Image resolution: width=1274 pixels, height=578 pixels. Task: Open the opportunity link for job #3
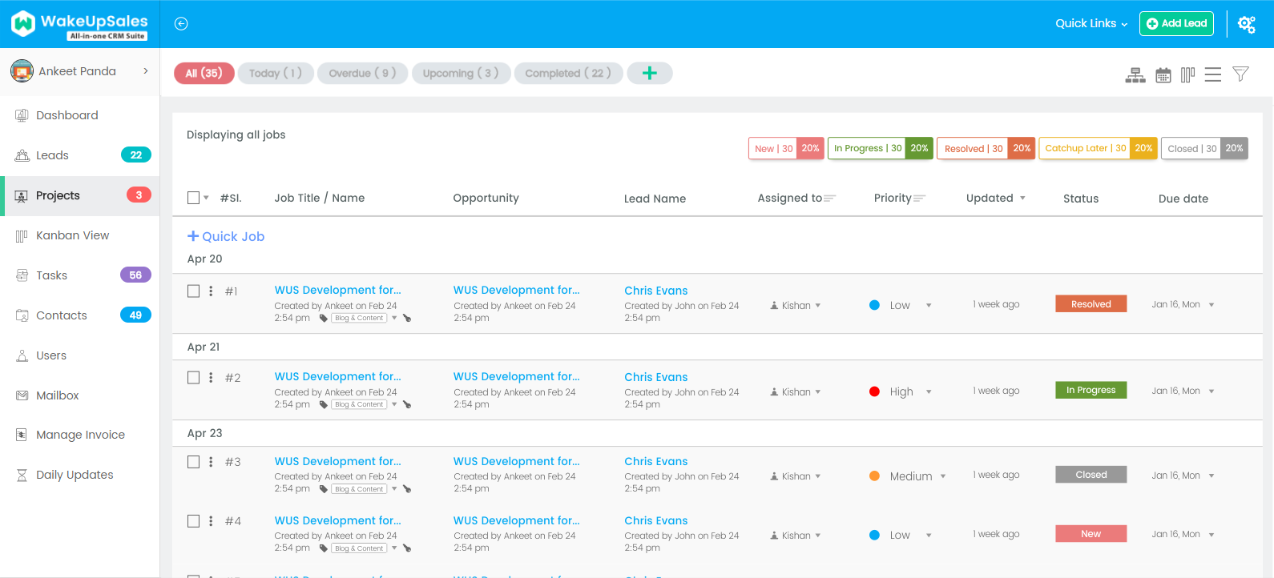(517, 462)
